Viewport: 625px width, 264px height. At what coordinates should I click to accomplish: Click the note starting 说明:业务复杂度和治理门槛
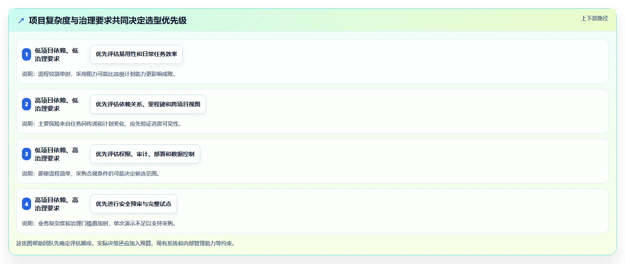pos(99,223)
